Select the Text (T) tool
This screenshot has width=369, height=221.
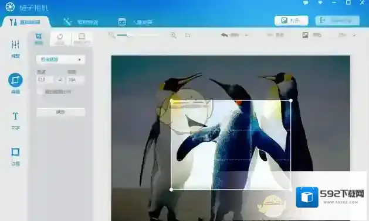[15, 120]
